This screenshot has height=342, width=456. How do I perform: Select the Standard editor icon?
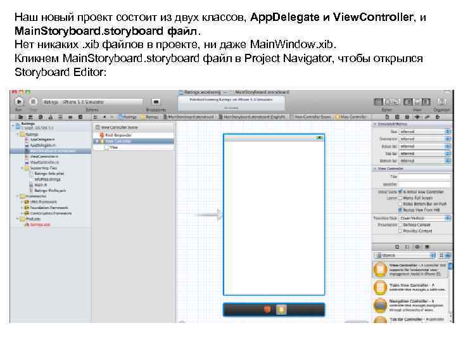pyautogui.click(x=378, y=102)
